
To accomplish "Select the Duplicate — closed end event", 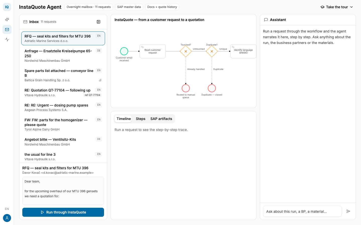I will click(212, 88).
